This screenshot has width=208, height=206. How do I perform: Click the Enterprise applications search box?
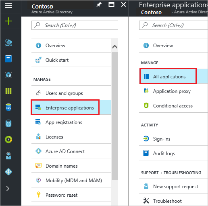[173, 25]
